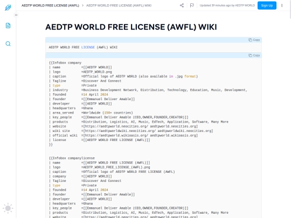This screenshot has height=218, width=291.
Task: Toggle light/dark theme sun icon
Action: coord(8,208)
